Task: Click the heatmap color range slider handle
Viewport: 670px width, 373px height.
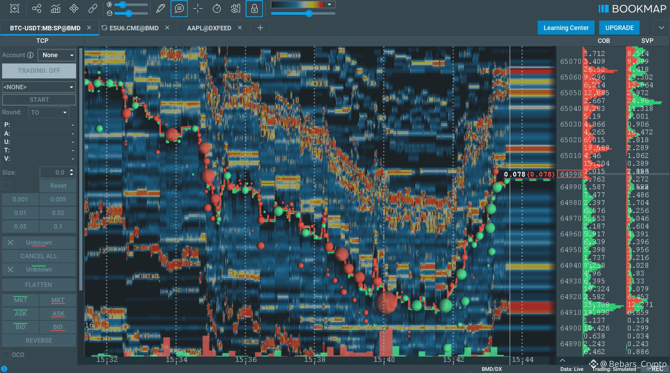Action: (x=309, y=13)
